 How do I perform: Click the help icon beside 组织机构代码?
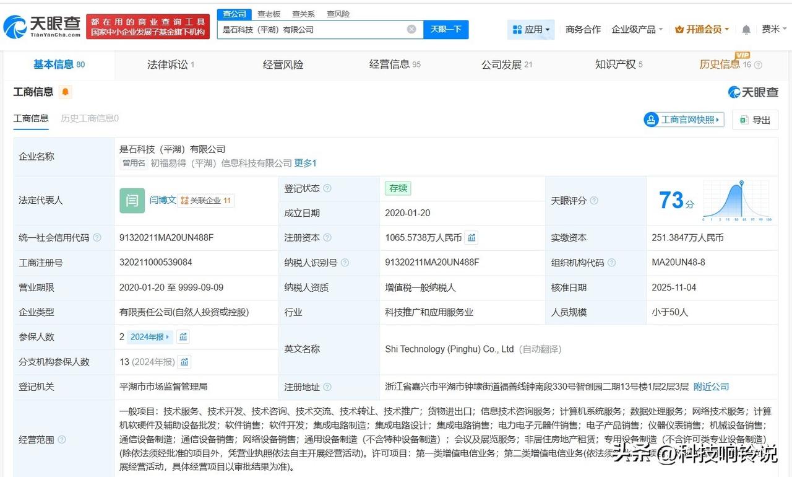611,263
